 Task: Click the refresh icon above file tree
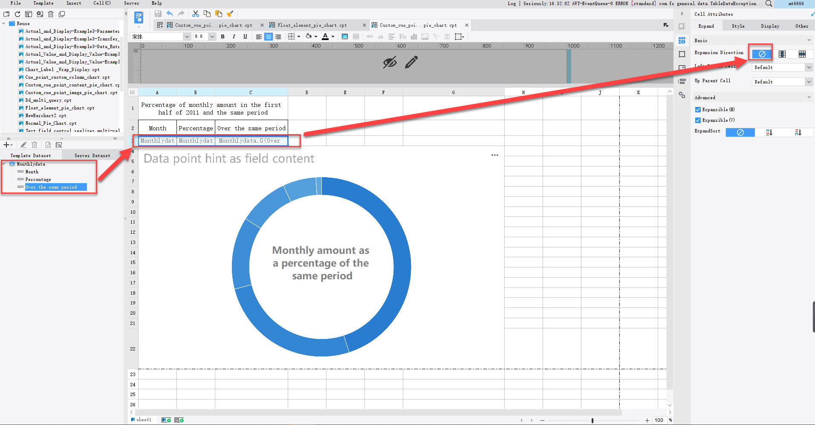pos(17,14)
